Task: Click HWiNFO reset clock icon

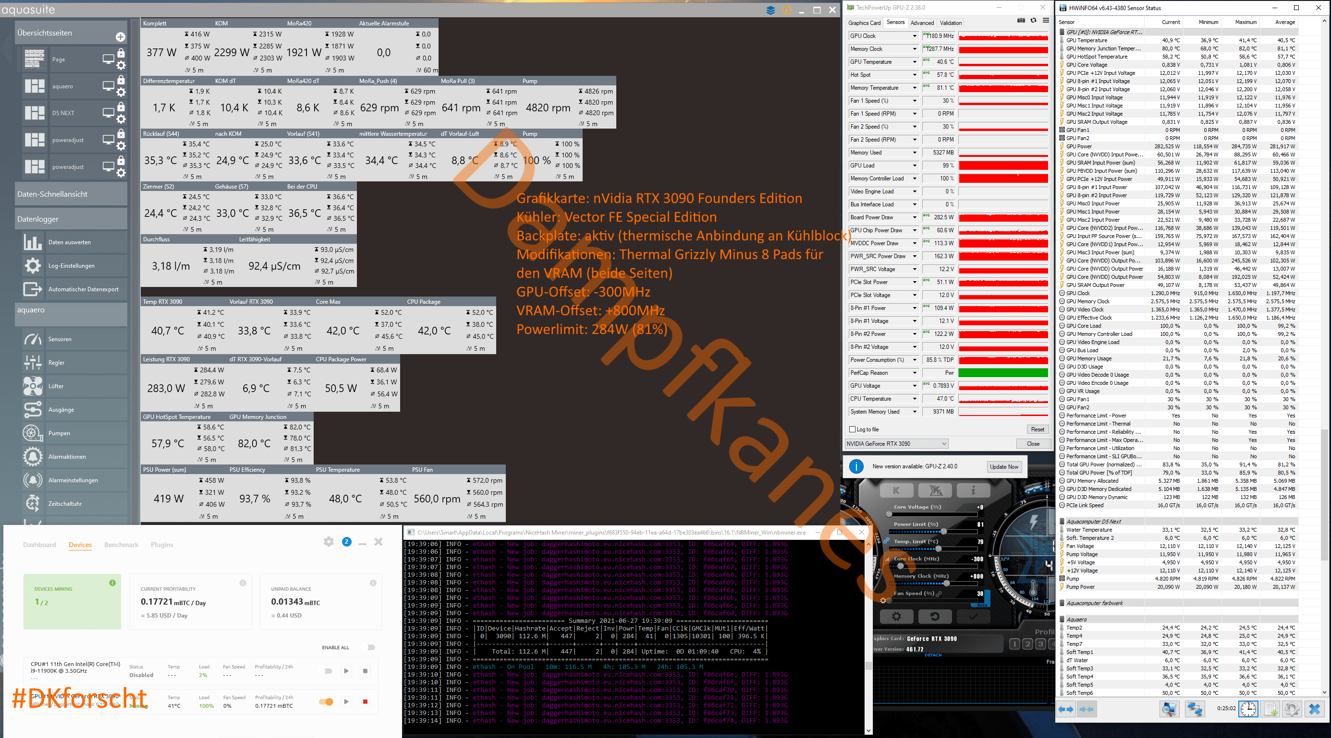Action: 1248,709
